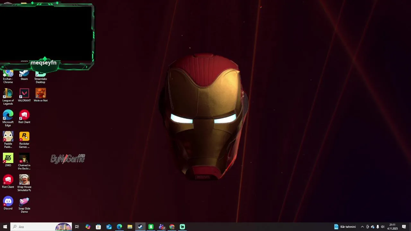
Task: Select the Rockstar Games desktop icon
Action: coord(24,140)
